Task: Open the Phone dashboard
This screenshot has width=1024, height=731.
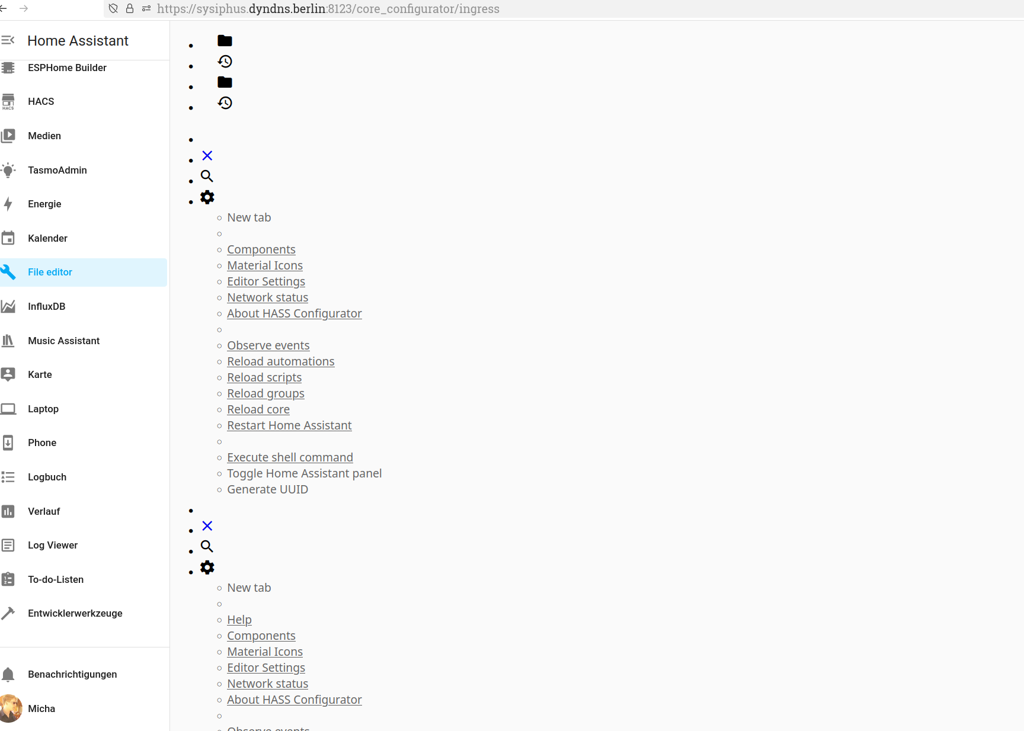Action: (84, 443)
